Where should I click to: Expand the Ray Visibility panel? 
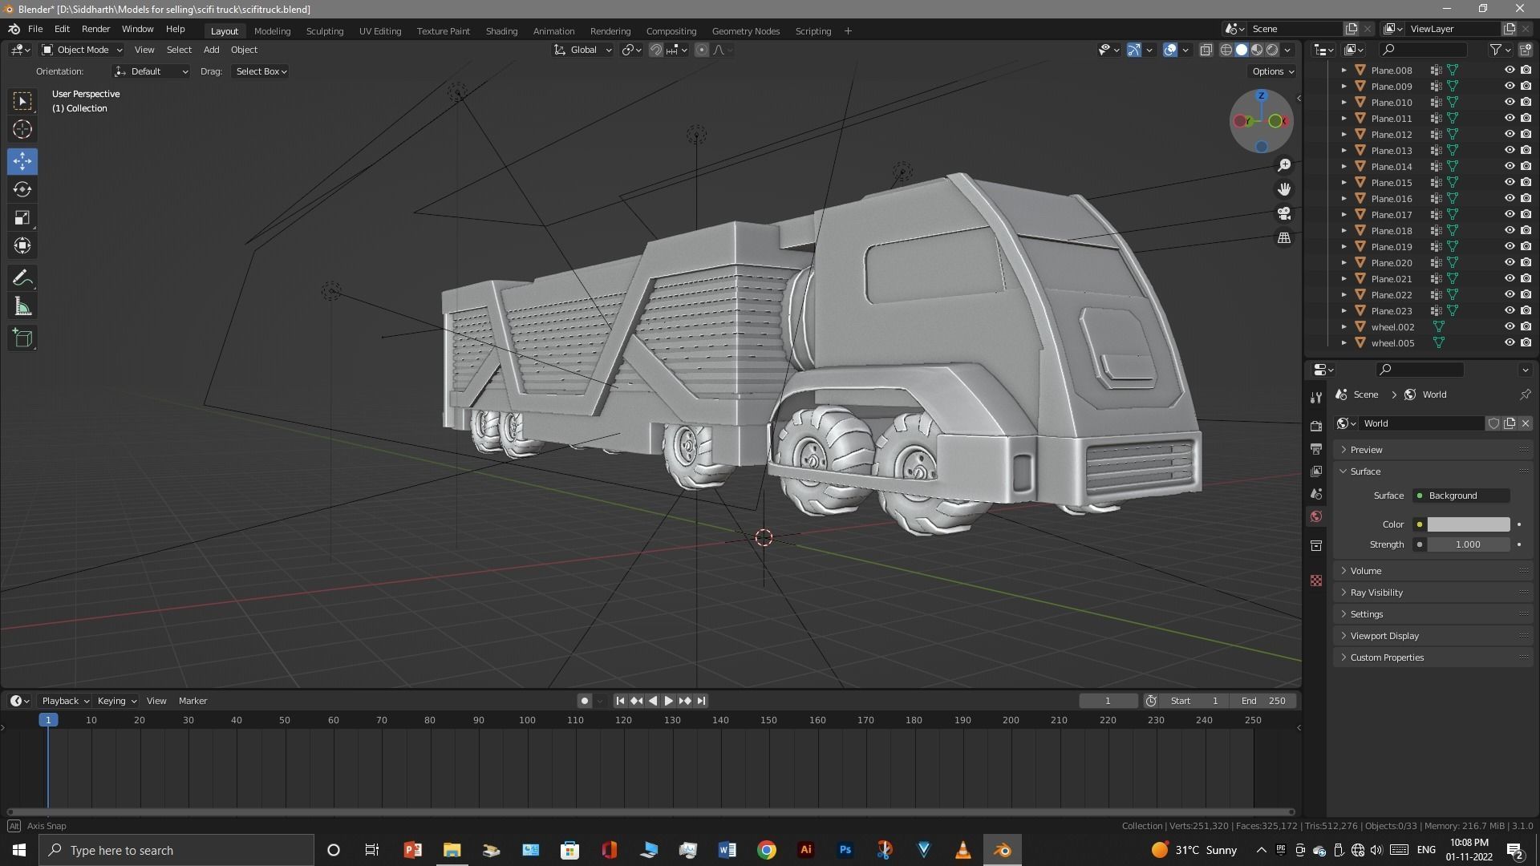(x=1433, y=593)
